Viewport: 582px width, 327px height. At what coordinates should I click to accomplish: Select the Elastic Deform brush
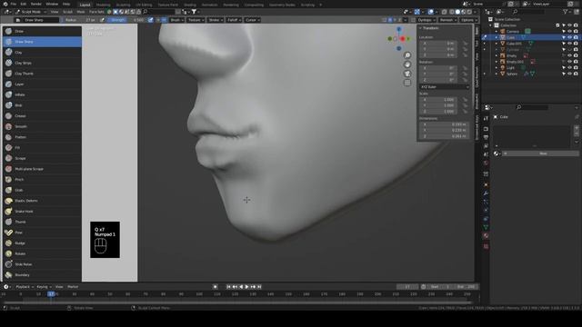click(43, 201)
